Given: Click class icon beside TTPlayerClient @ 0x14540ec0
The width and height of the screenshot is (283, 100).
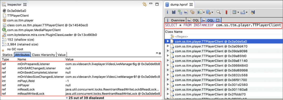Looking at the screenshot, I should 4,25.
